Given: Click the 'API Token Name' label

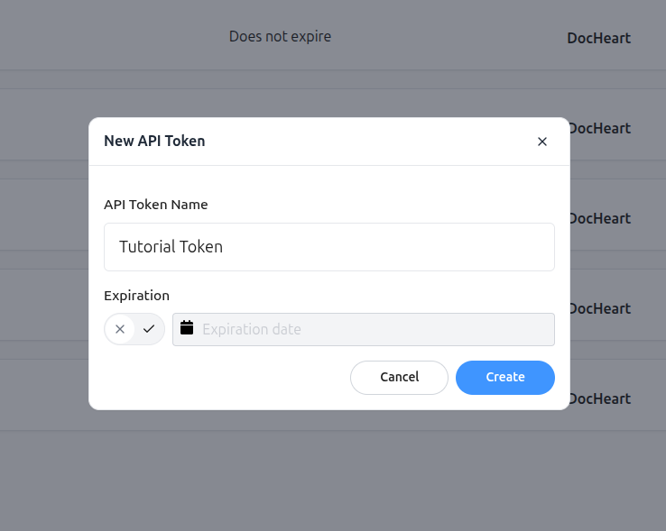Looking at the screenshot, I should tap(156, 205).
